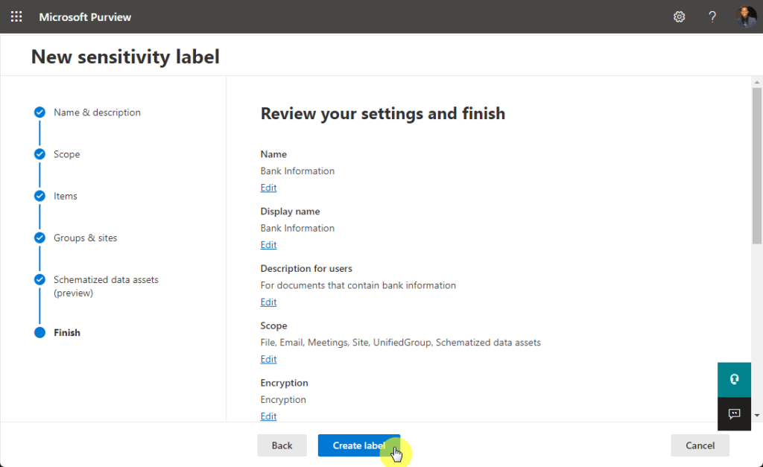This screenshot has height=467, width=763.
Task: Click the 'New sensitivity label' heading
Action: coord(125,57)
